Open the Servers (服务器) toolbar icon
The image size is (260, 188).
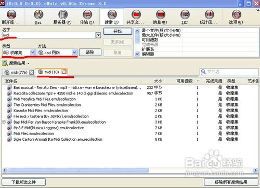[62, 17]
